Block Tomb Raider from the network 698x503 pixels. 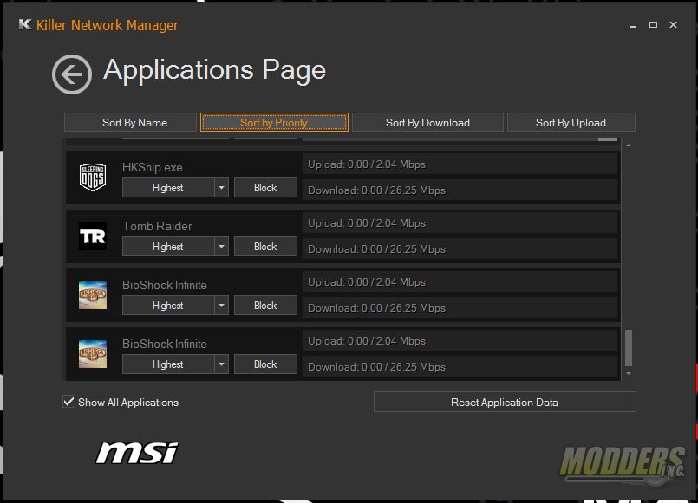coord(265,247)
